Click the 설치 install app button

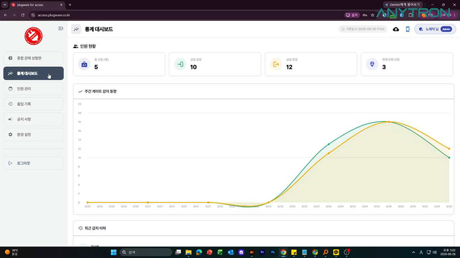click(352, 15)
